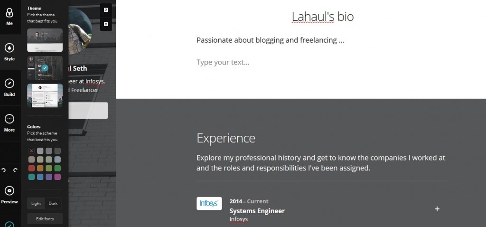486x227 pixels.
Task: Click the checkmark publish icon at bottom
Action: point(9,224)
